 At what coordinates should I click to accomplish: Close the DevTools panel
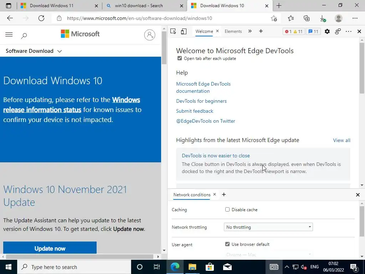click(x=359, y=31)
